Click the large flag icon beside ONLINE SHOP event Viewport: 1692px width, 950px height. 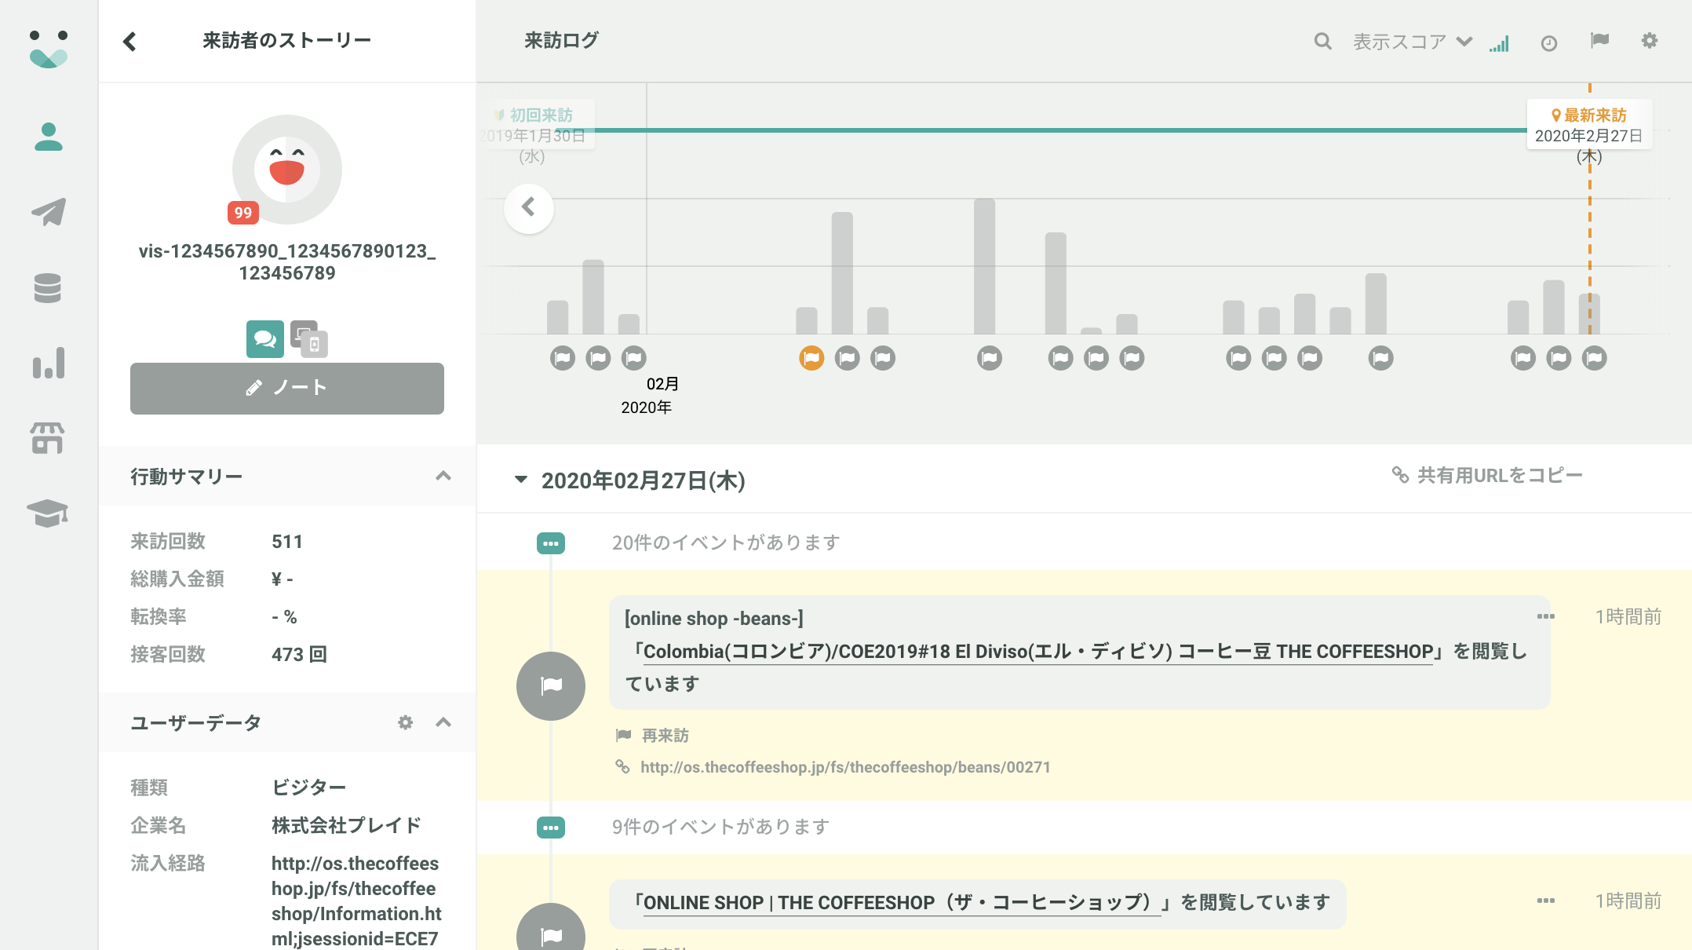click(551, 928)
